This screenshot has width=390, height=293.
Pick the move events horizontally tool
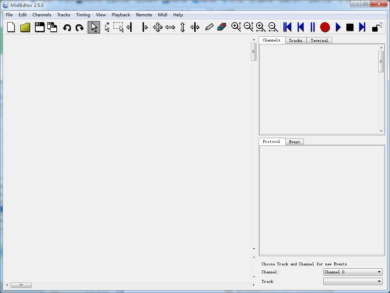click(x=170, y=27)
